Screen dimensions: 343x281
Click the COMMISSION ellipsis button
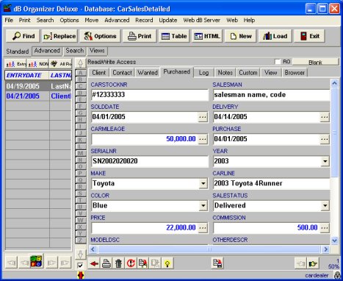click(x=325, y=228)
